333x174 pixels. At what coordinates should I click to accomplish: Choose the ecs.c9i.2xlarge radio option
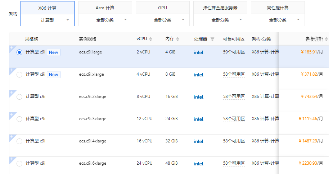click(19, 97)
